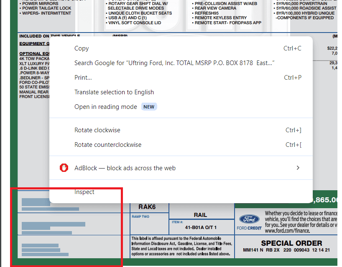342x267 pixels.
Task: Click the ITEM #: label
Action: pos(177,222)
